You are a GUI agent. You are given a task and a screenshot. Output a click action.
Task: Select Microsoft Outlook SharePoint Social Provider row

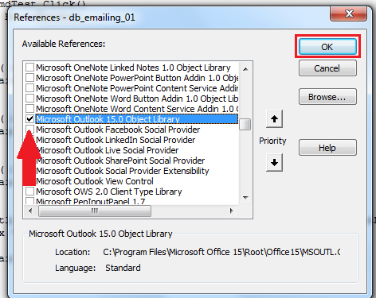120,161
